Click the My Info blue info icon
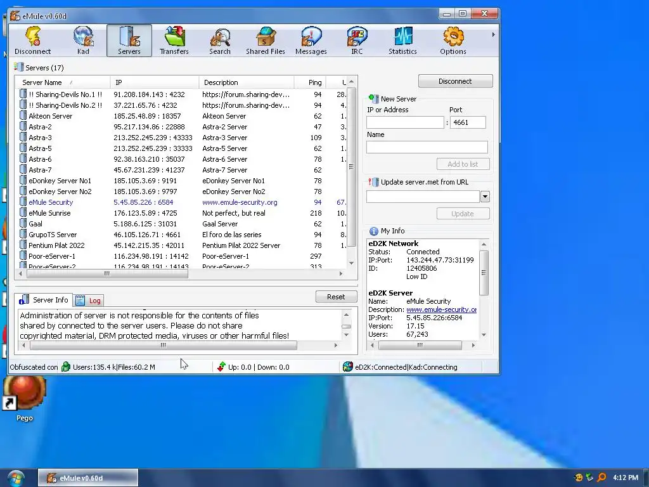This screenshot has height=487, width=649. [x=374, y=231]
